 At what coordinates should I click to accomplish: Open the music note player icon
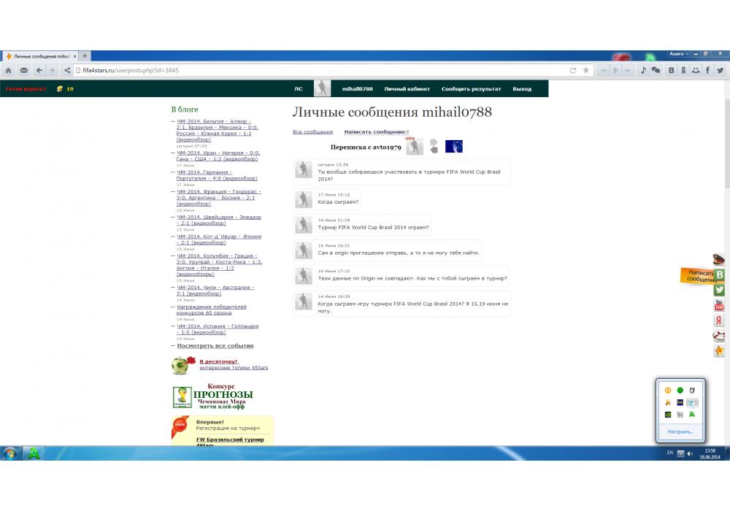pyautogui.click(x=643, y=70)
